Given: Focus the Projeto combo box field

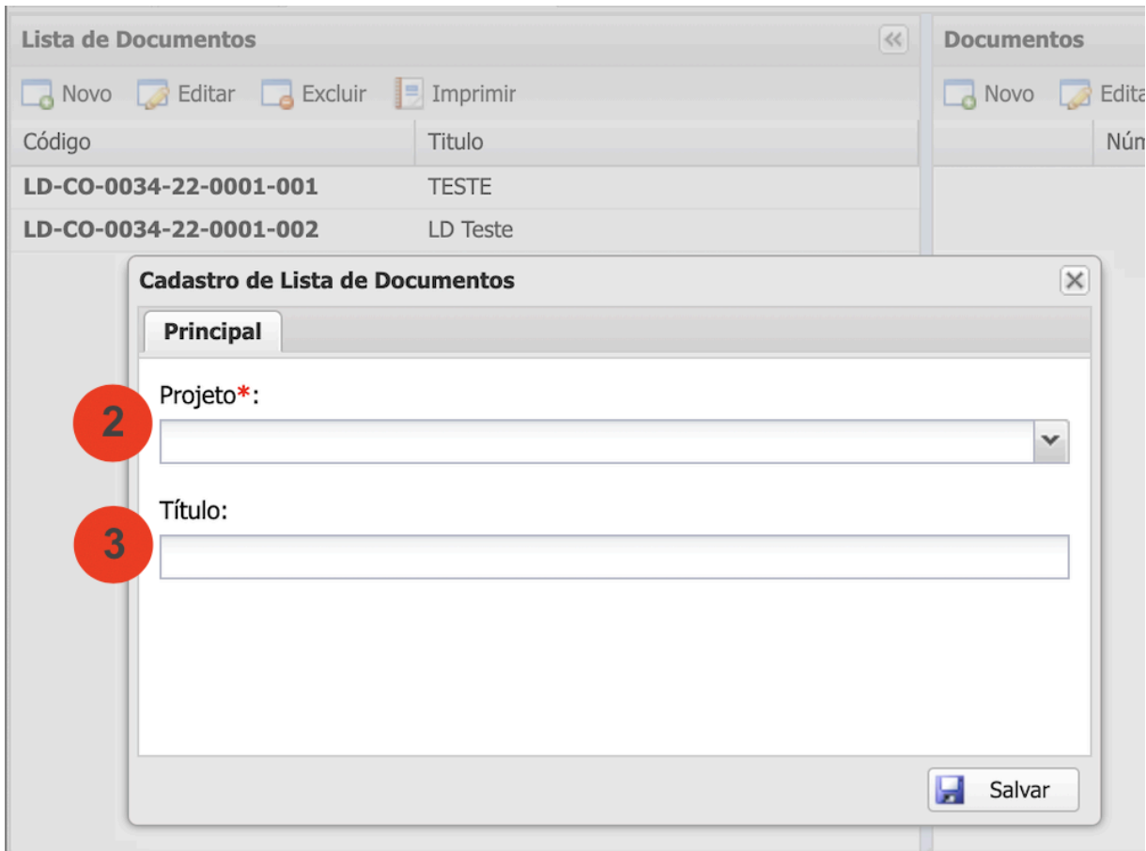Looking at the screenshot, I should 596,441.
